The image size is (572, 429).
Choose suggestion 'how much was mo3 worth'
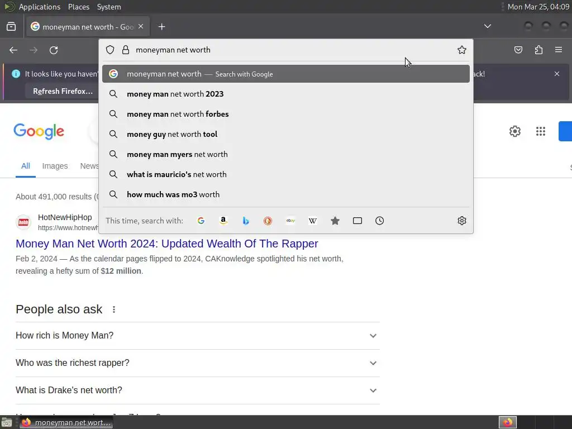(286, 194)
